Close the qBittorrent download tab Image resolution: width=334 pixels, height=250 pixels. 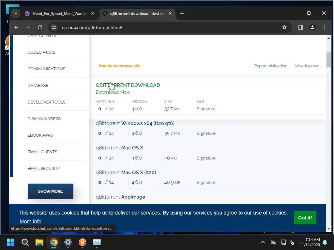pyautogui.click(x=170, y=13)
